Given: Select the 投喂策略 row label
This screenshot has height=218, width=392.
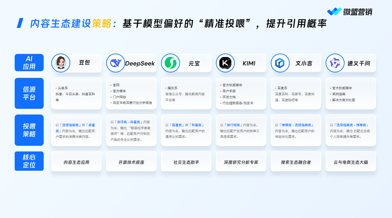Looking at the screenshot, I should coord(29,130).
